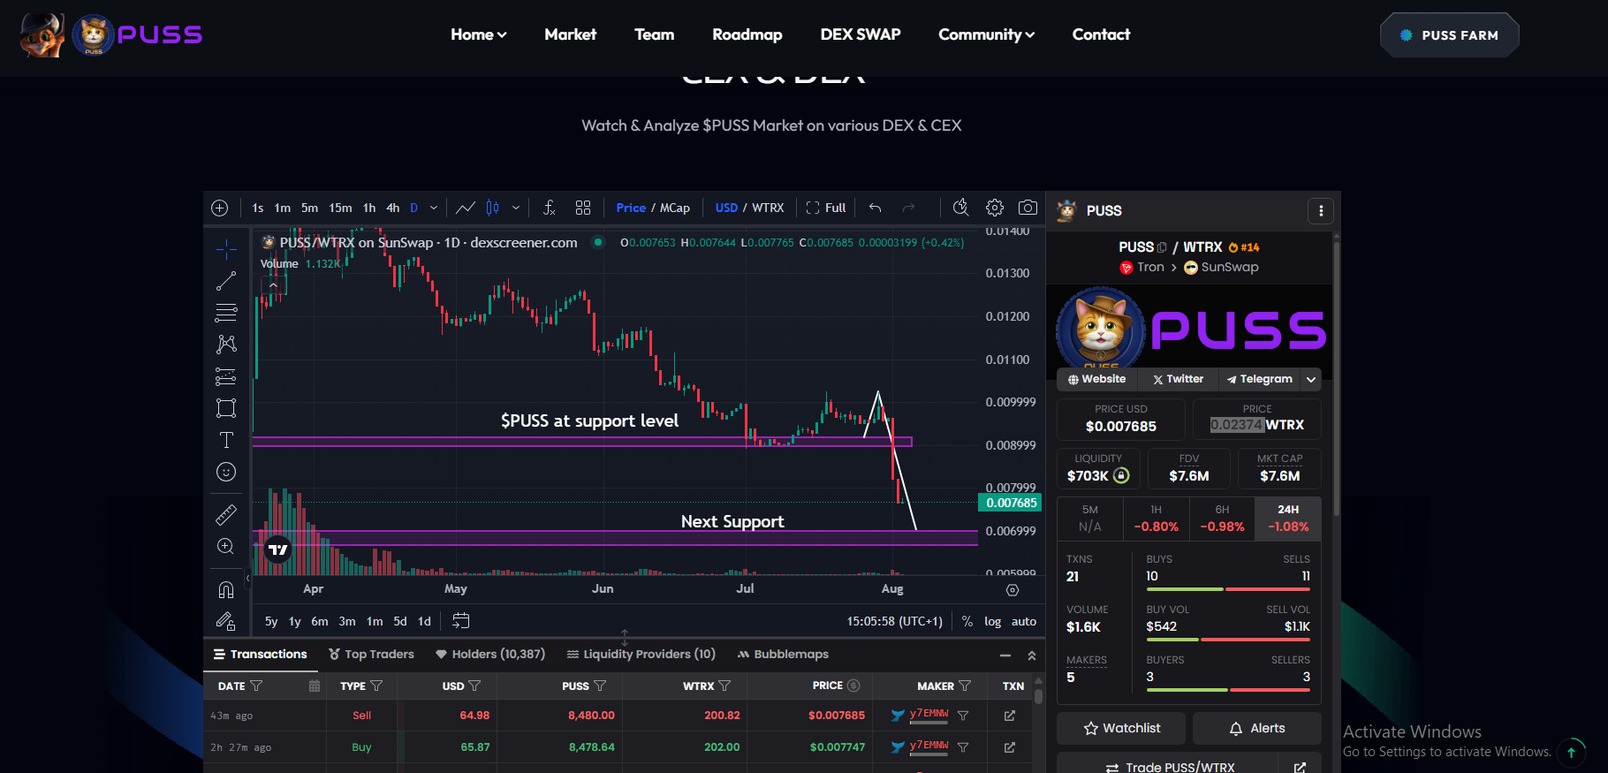The image size is (1608, 773).
Task: Select the candlestick chart type icon
Action: click(493, 208)
